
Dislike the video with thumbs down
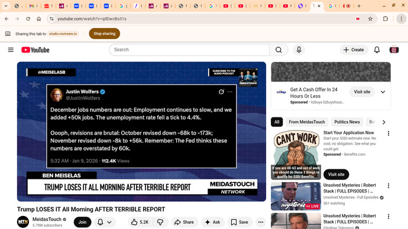click(x=160, y=222)
